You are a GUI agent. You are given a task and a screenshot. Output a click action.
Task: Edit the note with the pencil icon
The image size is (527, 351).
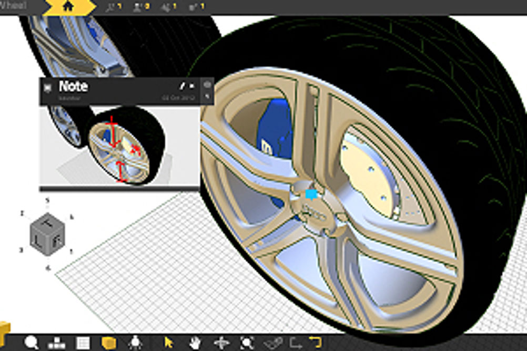[182, 86]
